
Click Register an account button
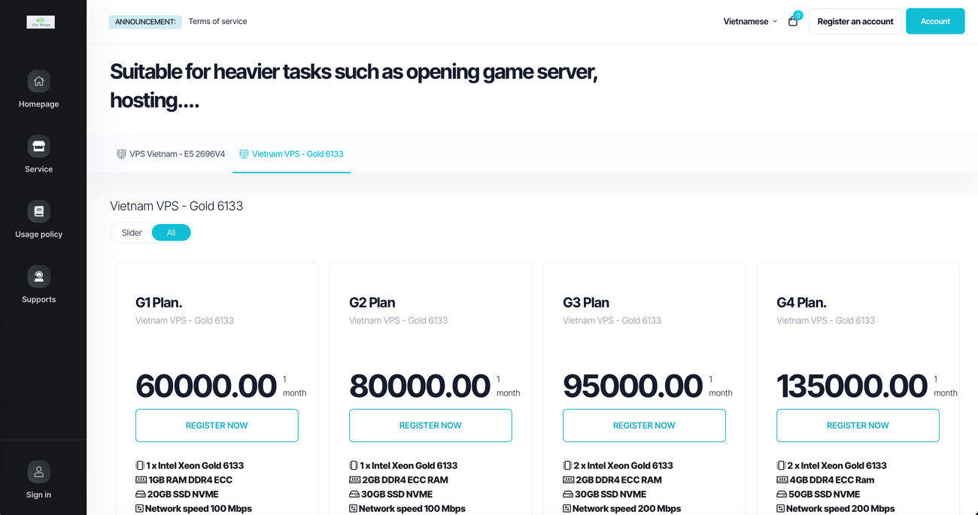click(x=855, y=21)
